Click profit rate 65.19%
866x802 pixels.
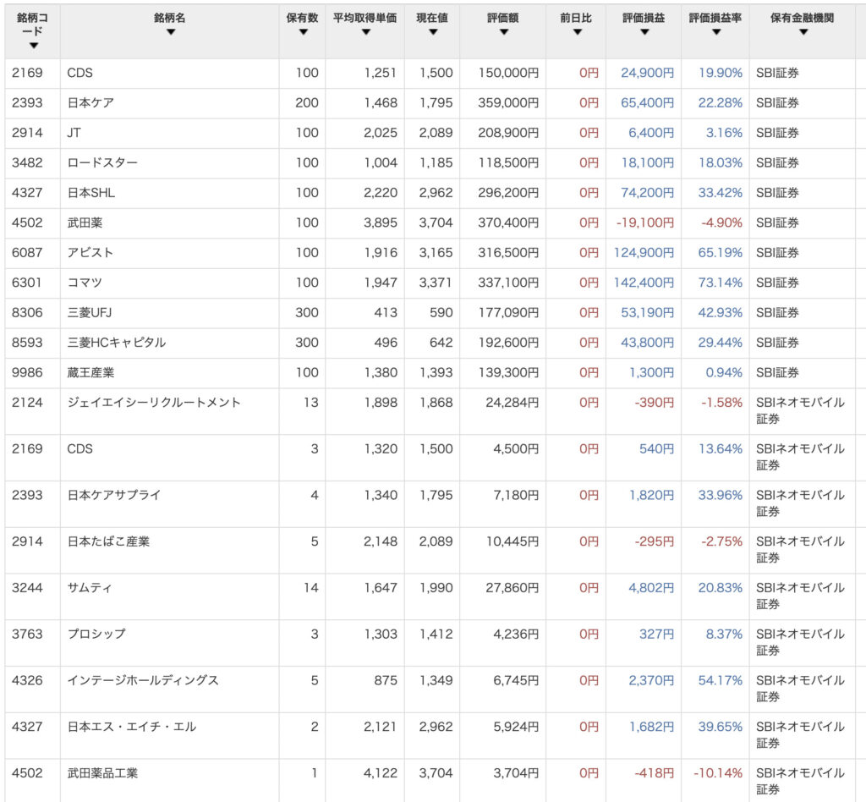[x=721, y=252]
